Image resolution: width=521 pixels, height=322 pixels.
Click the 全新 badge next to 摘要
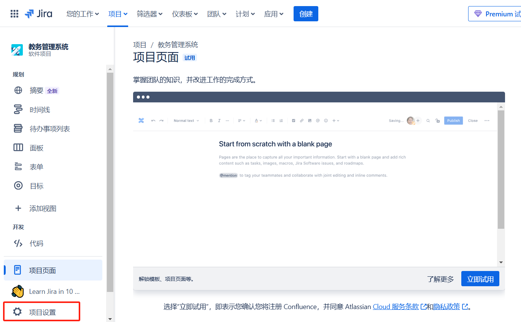coord(52,91)
